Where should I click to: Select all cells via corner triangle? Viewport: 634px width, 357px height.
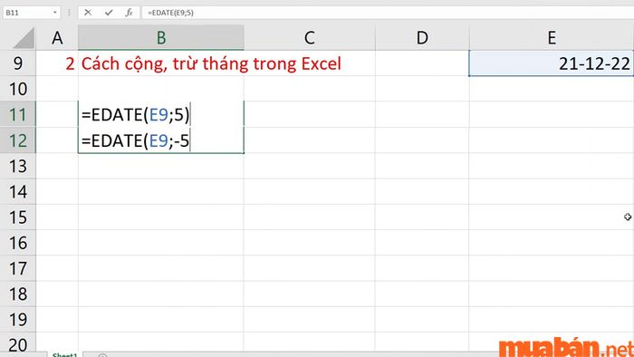pos(24,38)
